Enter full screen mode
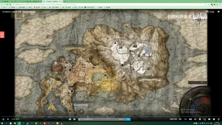Viewport: 222px width, 125px height. pos(218,119)
